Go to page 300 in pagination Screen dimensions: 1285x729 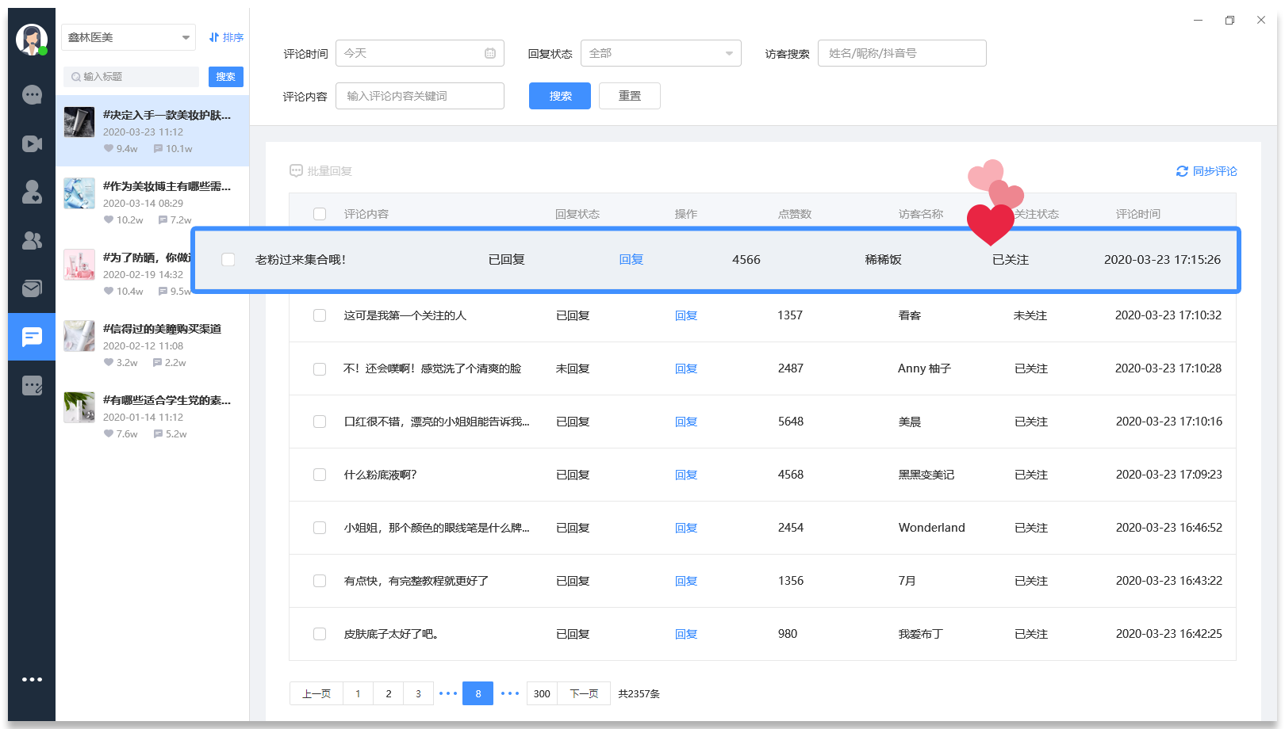(x=542, y=693)
